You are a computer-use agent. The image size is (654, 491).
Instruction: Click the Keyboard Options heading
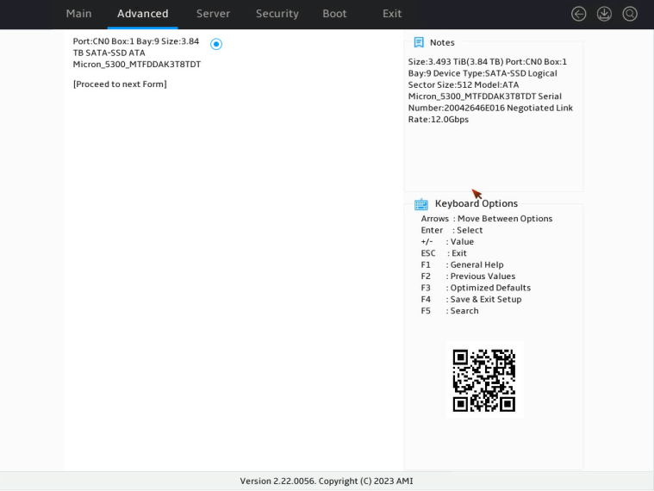476,203
